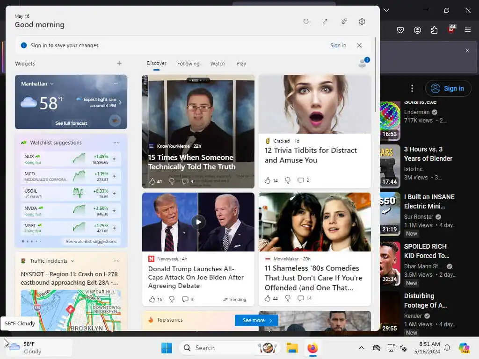Open comments on Cracked trivia article
The width and height of the screenshot is (479, 359).
click(x=301, y=180)
